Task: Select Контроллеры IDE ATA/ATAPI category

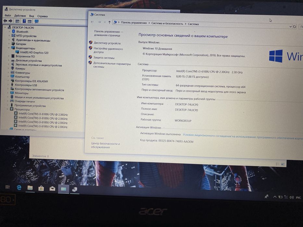Action: pos(32,81)
